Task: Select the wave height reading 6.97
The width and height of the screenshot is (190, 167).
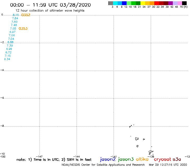Action: 13,32
